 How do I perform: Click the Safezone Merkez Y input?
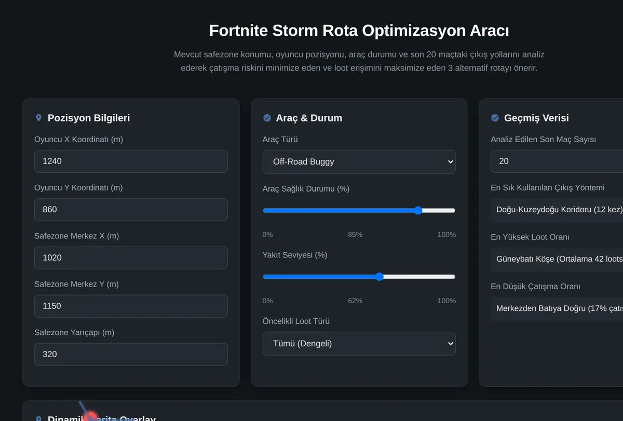click(x=131, y=306)
